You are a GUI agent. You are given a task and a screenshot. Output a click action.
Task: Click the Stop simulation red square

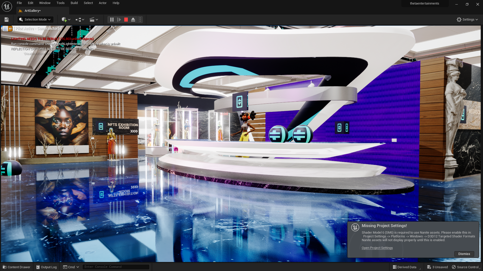pyautogui.click(x=126, y=20)
